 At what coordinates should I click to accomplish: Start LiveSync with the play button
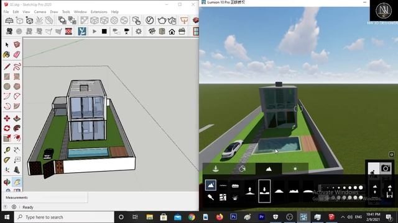(95, 32)
